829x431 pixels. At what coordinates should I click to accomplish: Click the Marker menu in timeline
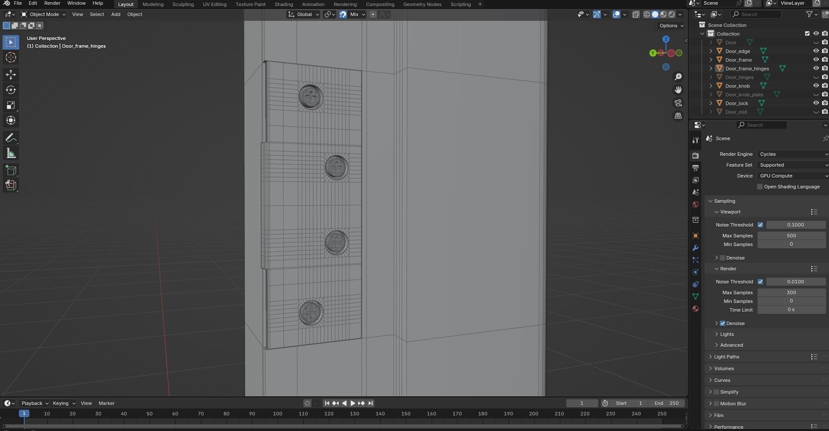[107, 403]
